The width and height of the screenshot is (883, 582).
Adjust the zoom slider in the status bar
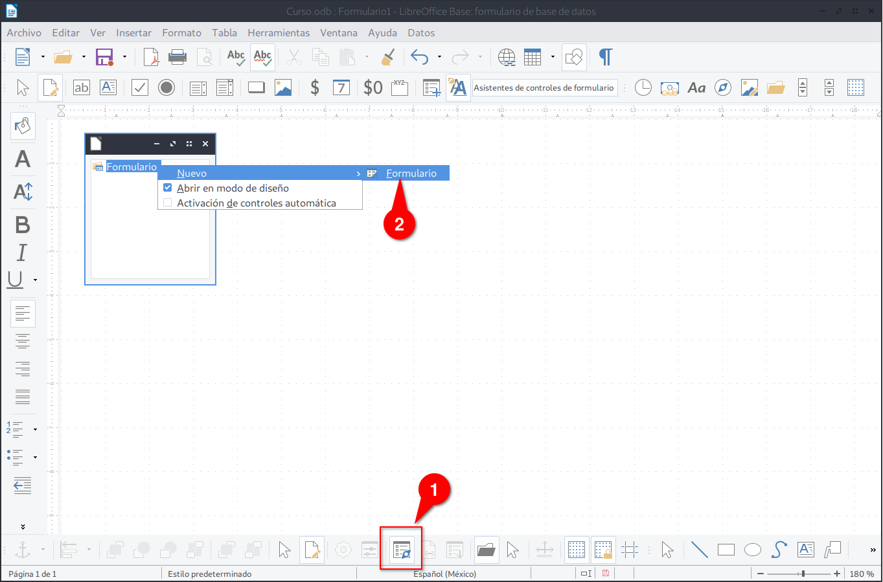(x=803, y=574)
